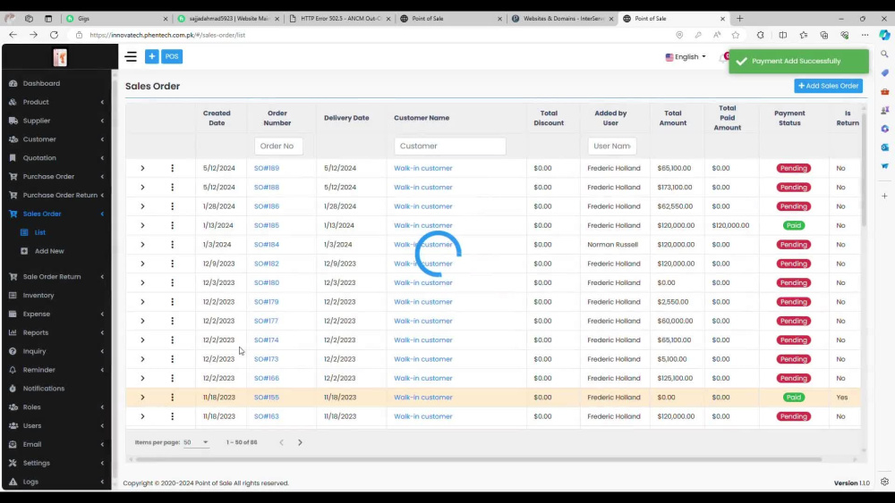Click the Inventory sidebar icon
The width and height of the screenshot is (895, 503).
pyautogui.click(x=13, y=295)
